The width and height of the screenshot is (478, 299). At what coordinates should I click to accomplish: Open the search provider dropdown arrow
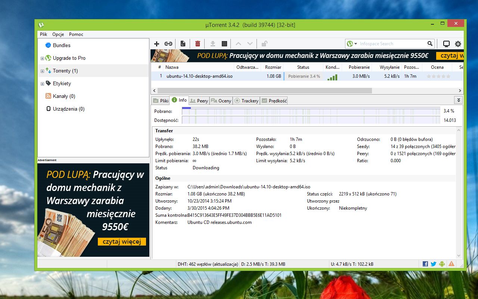pos(356,44)
